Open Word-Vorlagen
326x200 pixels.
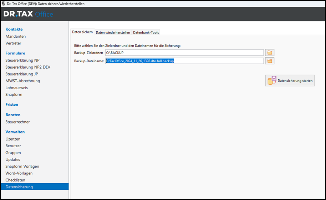[19, 173]
